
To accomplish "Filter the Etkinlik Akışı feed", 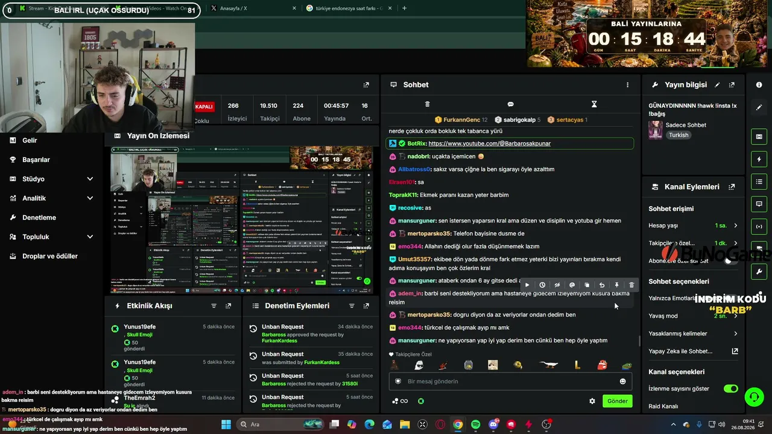I will tap(214, 306).
